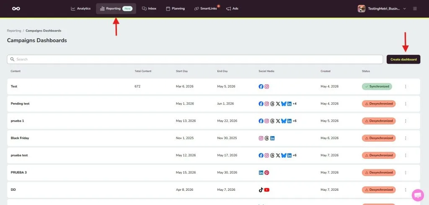Click the Social Media column header
Screen dimensions: 429x205
(x=266, y=71)
